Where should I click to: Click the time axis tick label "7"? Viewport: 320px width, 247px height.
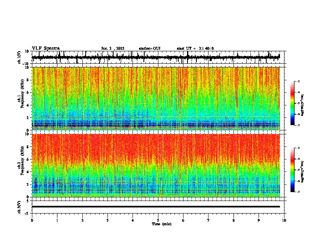point(208,220)
